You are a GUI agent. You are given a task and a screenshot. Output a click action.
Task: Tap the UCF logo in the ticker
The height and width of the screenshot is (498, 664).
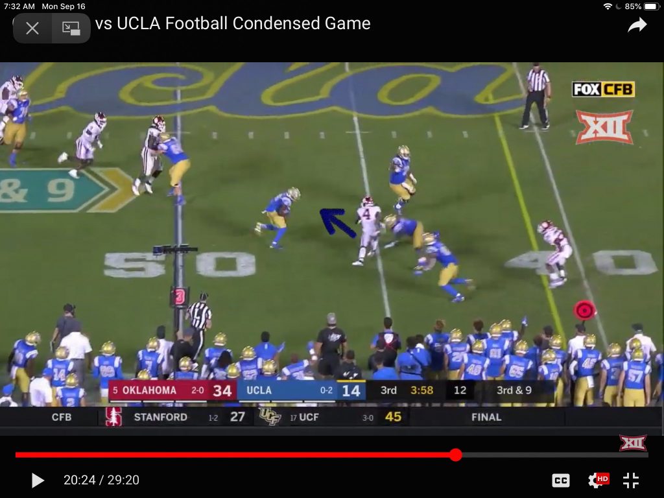(x=270, y=417)
